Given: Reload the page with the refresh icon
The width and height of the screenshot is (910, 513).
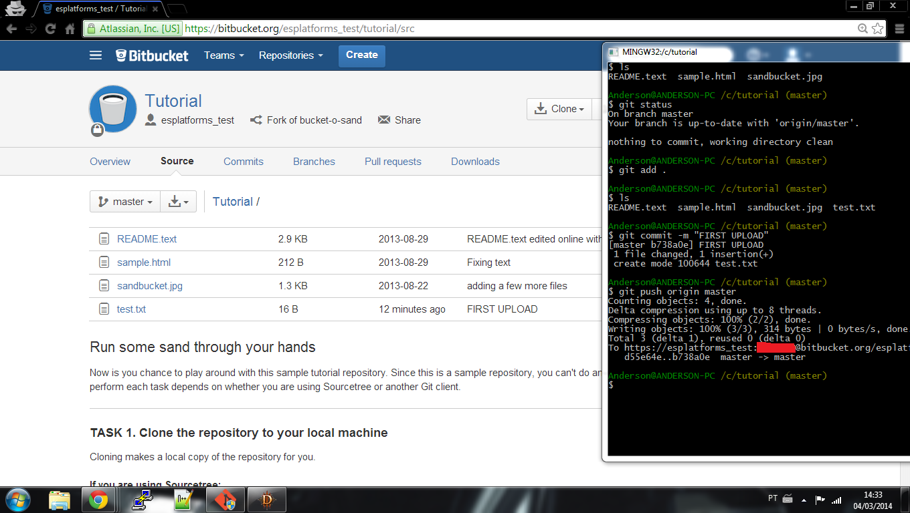Looking at the screenshot, I should tap(50, 29).
